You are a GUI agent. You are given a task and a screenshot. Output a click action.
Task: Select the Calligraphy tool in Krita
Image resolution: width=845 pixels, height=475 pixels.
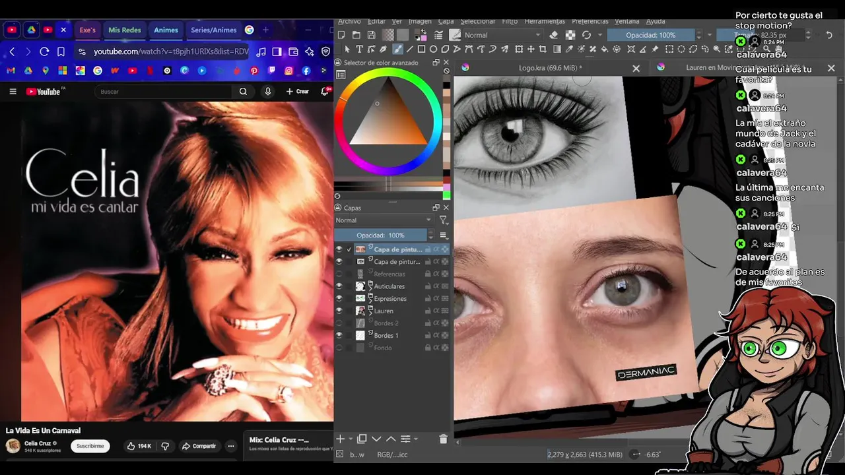click(383, 49)
